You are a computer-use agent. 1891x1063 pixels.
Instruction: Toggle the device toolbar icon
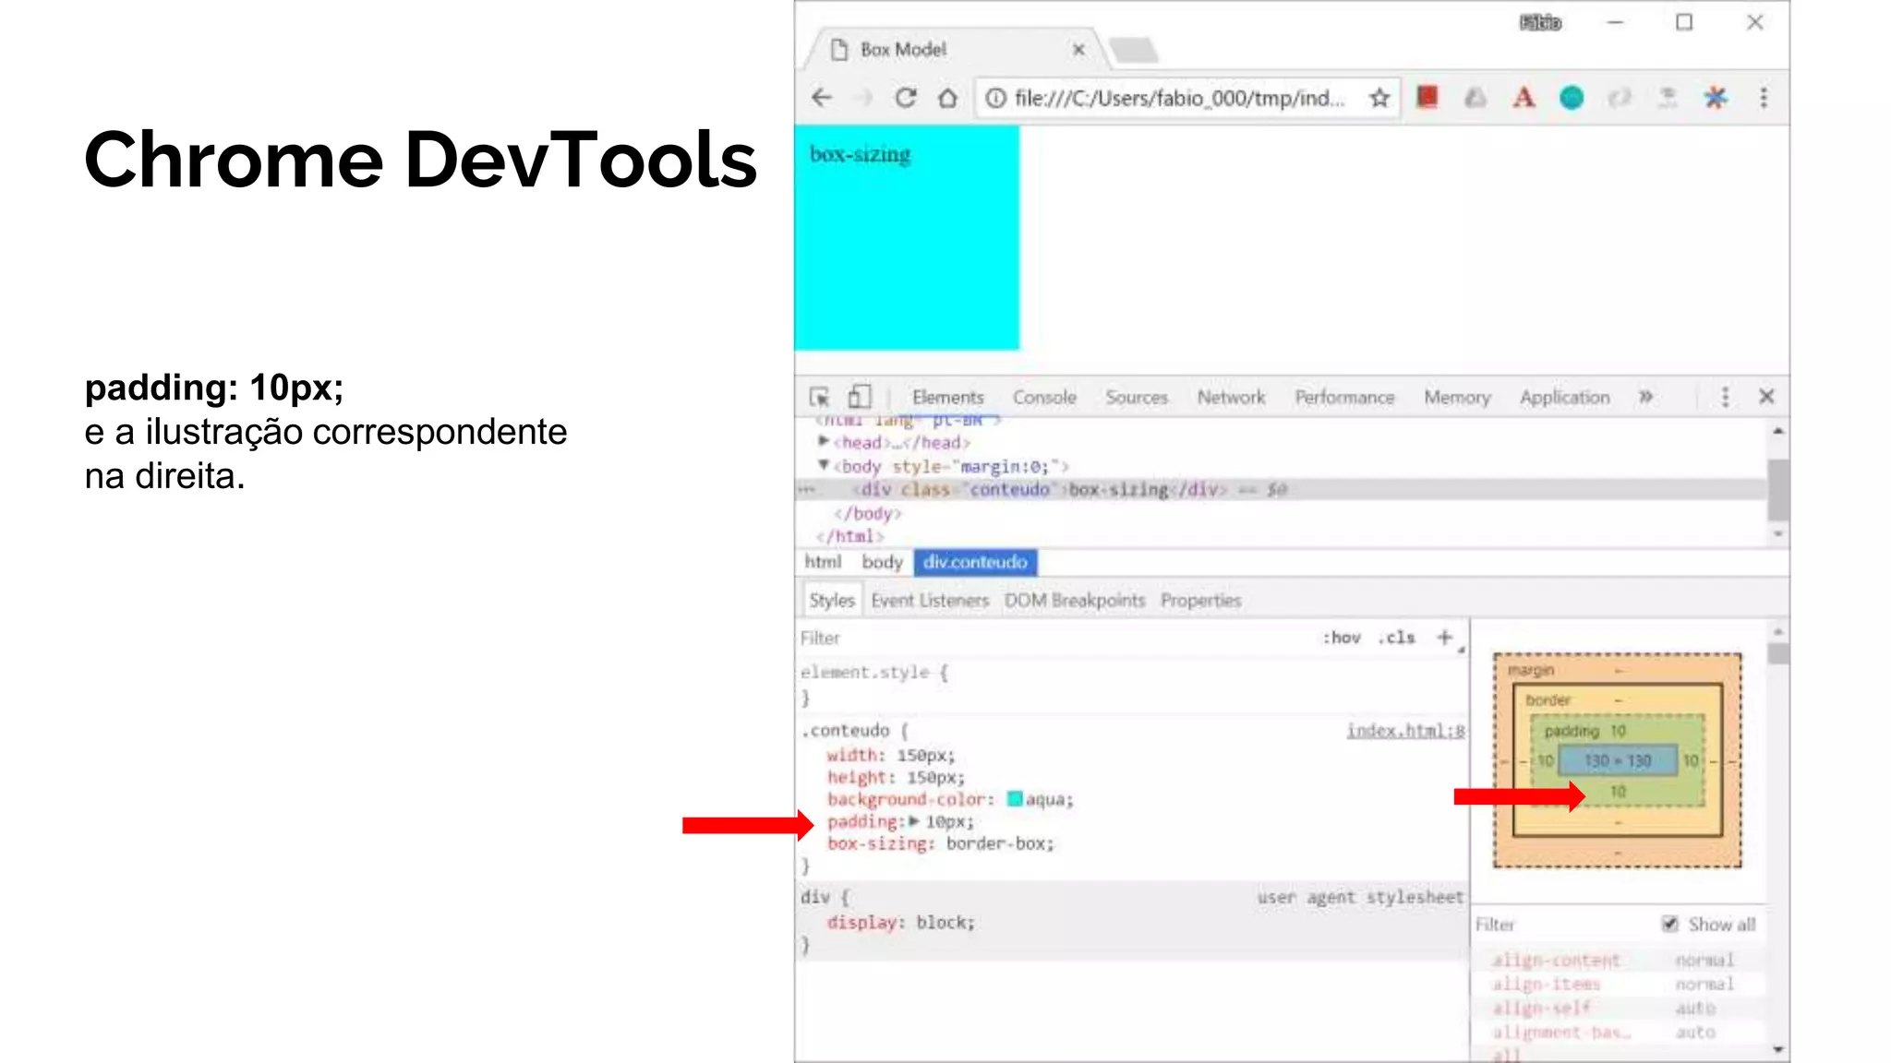coord(860,397)
